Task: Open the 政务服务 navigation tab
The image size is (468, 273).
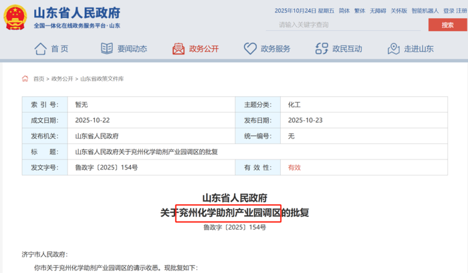Action: point(275,49)
